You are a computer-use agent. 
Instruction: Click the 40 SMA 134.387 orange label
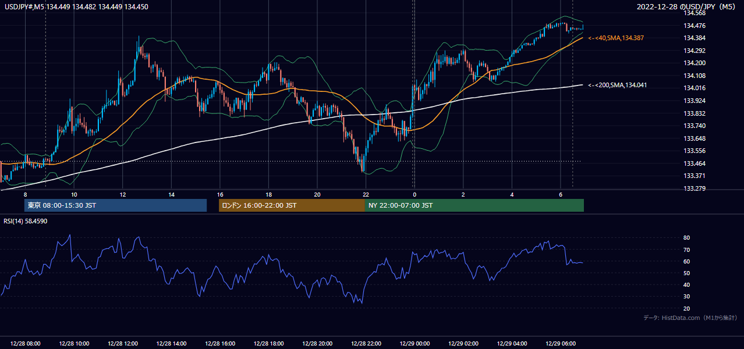click(x=616, y=38)
